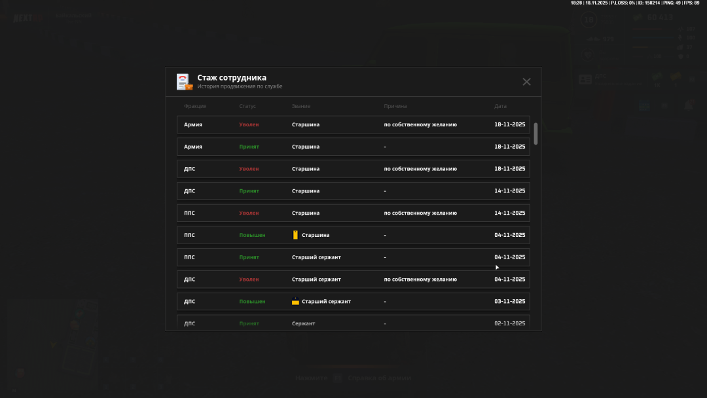Screen dimensions: 707x398
Task: Select ДПС Уволен entry dated 04-11-2025
Action: (x=353, y=280)
